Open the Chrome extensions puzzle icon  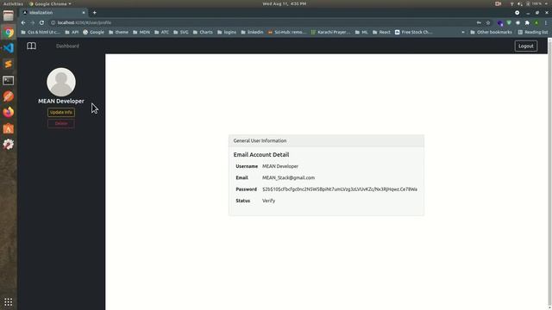click(527, 22)
